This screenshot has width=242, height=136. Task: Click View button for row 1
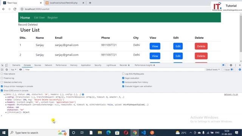(x=155, y=46)
